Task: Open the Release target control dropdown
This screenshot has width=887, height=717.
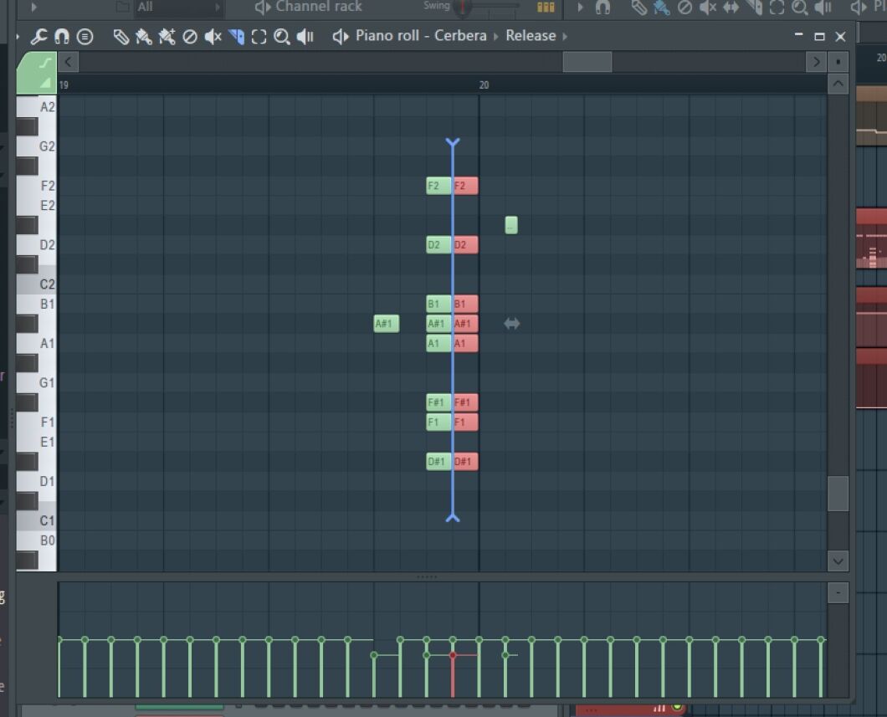Action: (530, 36)
